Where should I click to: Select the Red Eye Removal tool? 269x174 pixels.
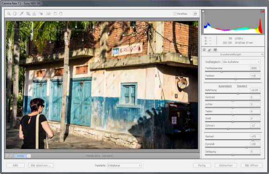click(41, 13)
